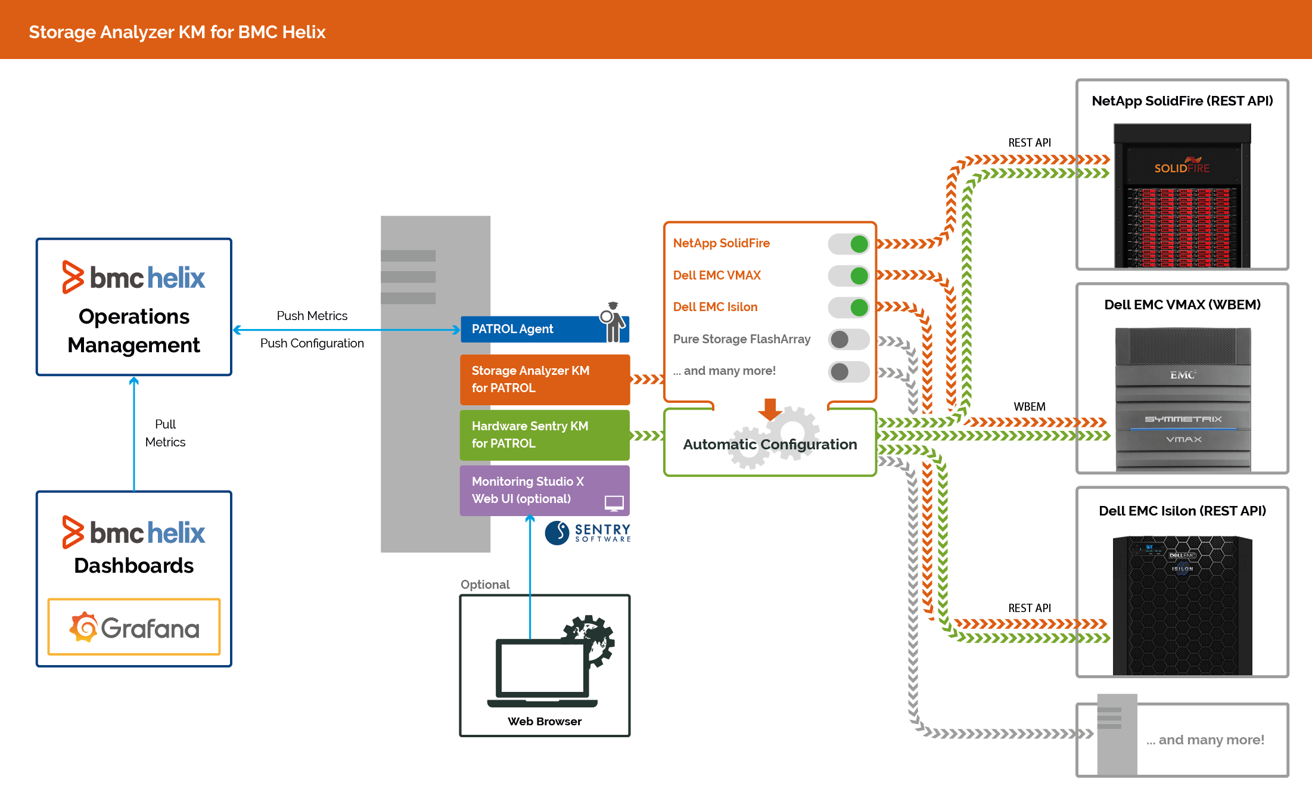1312x798 pixels.
Task: Enable the '... and many more!' switch
Action: click(848, 372)
